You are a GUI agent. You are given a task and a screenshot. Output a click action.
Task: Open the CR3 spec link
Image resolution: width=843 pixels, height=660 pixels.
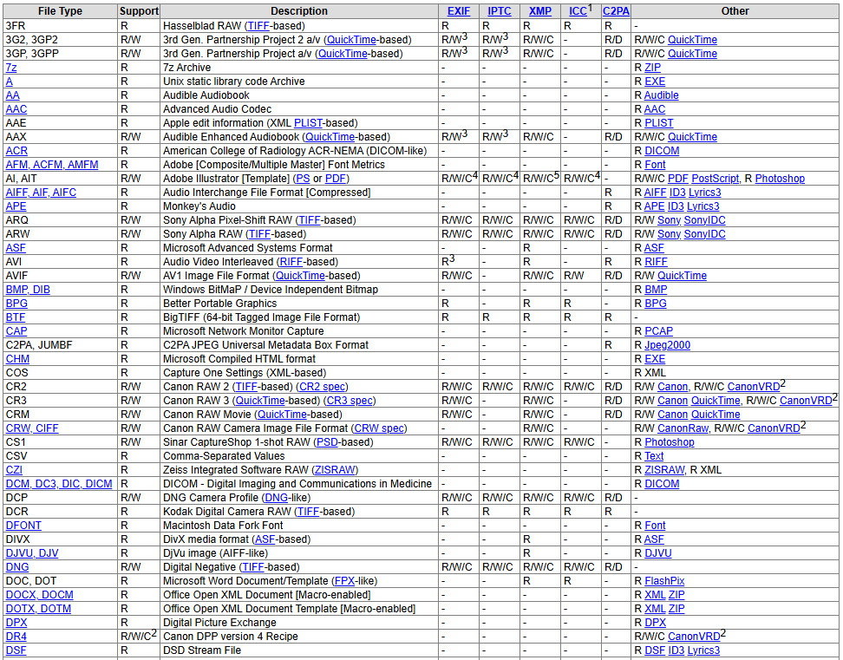pyautogui.click(x=350, y=401)
